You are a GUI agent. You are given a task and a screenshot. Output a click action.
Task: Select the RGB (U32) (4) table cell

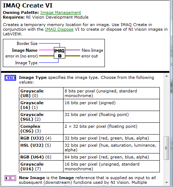[x=41, y=138]
